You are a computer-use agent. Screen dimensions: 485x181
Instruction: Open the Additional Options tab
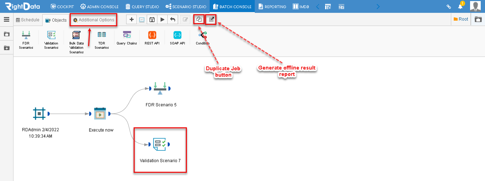[x=94, y=20]
